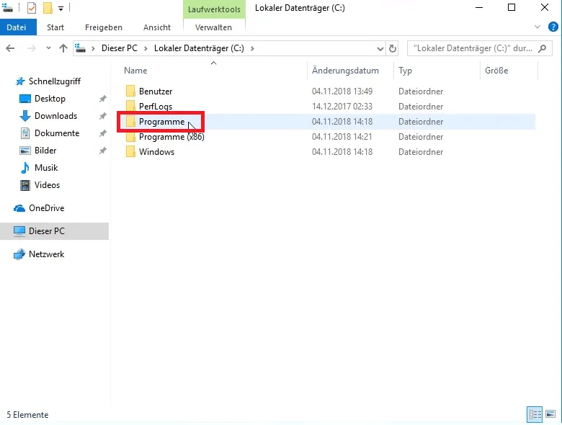The image size is (562, 425).
Task: Sort by the Änderungsdatum column header
Action: (345, 71)
